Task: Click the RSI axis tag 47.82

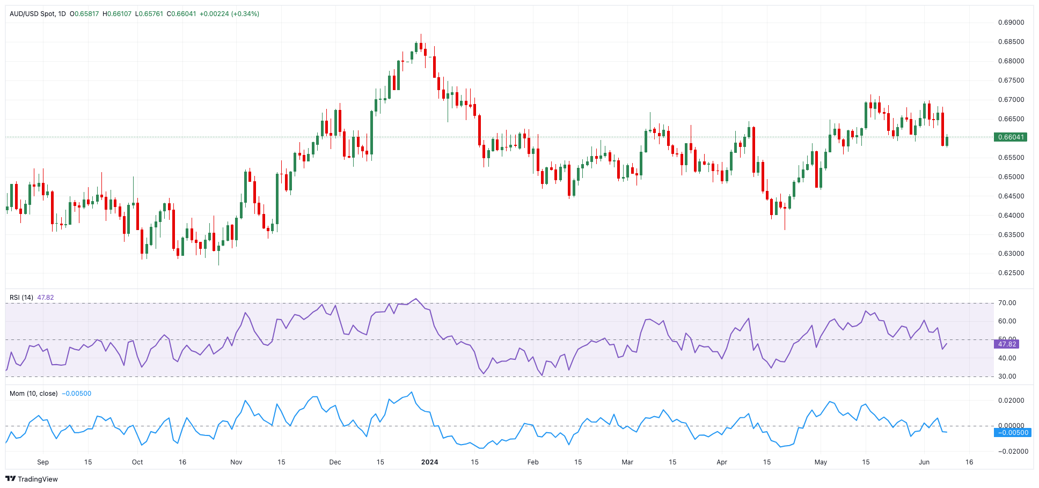Action: coord(1007,344)
